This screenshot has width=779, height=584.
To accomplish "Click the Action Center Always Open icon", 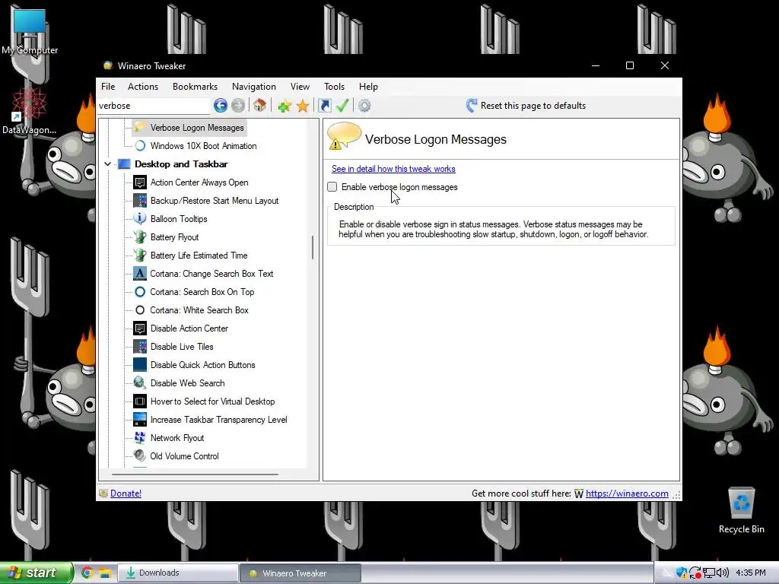I will [140, 182].
